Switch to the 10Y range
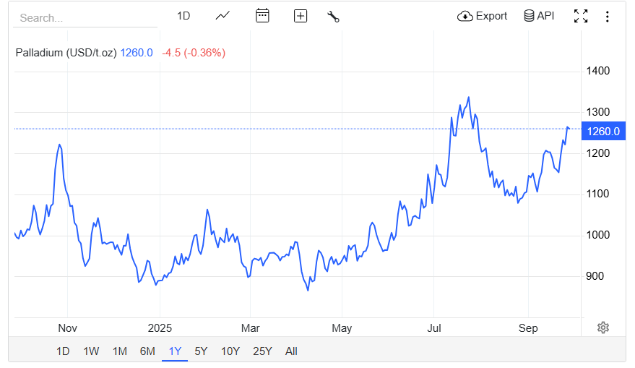 pos(230,351)
